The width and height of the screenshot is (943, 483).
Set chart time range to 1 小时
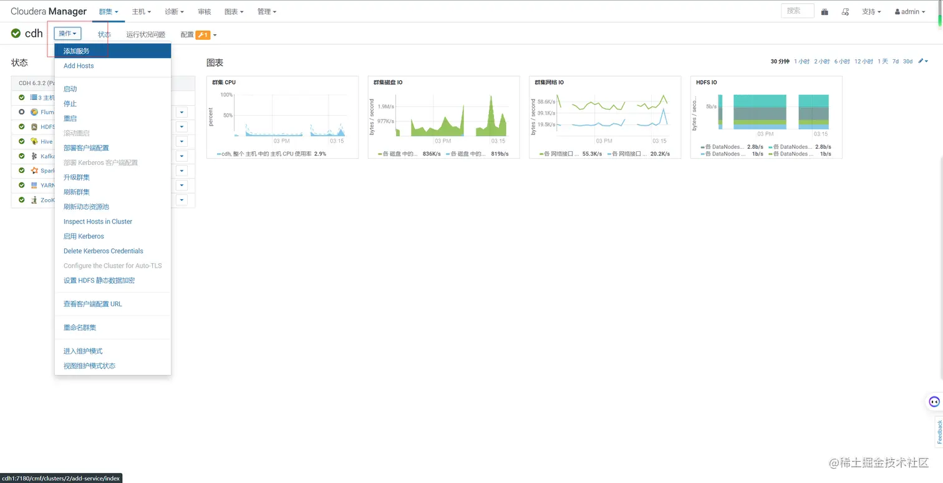(x=801, y=62)
